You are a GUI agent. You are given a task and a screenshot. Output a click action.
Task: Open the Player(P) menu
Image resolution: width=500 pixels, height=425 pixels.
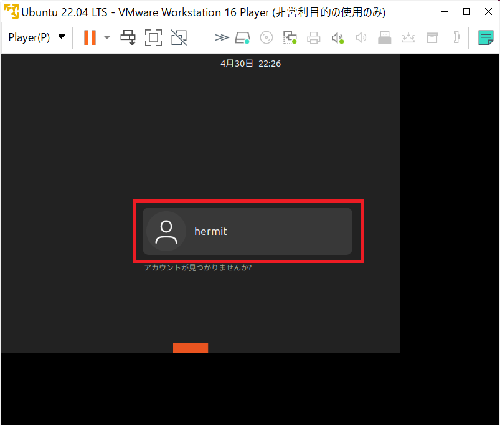pos(29,37)
